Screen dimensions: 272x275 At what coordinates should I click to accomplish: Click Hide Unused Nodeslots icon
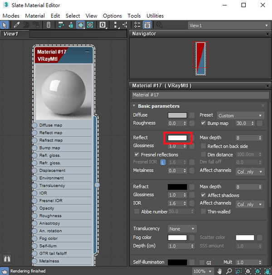[71, 25]
